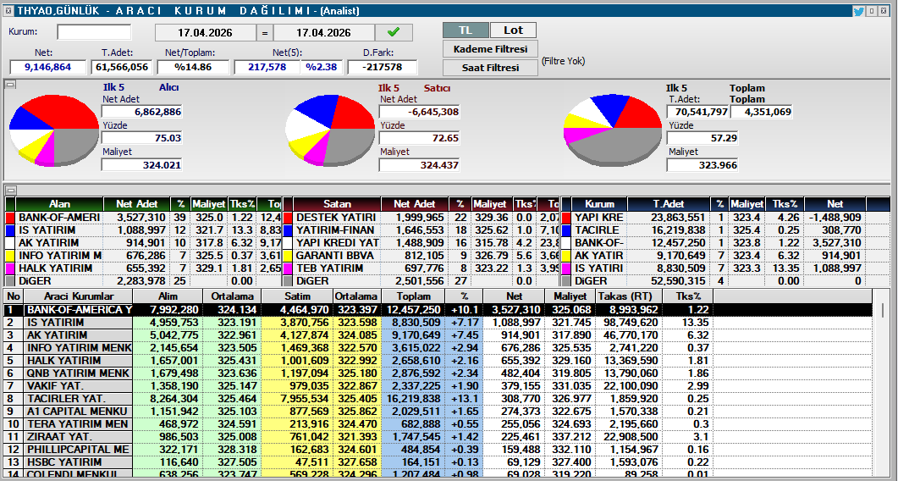Select the BANK-OF-AMERICA Y row in main table
This screenshot has width=898, height=481.
[438, 310]
